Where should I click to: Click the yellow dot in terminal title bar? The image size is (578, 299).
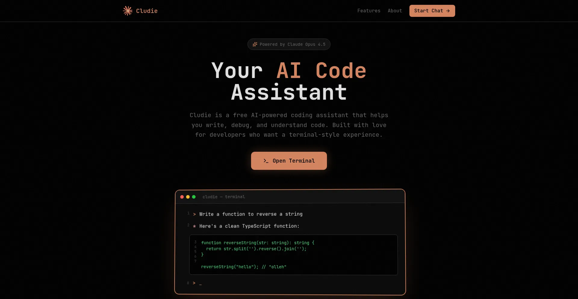[x=188, y=197]
